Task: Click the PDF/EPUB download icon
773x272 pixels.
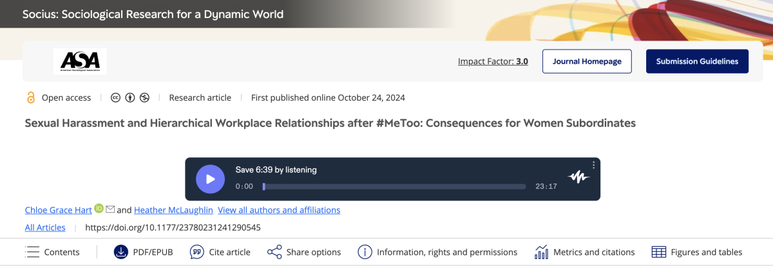Action: tap(120, 252)
